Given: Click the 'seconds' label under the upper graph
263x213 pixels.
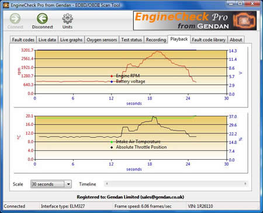Looking at the screenshot, I should pyautogui.click(x=134, y=104).
